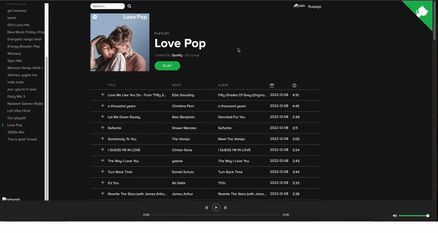Adjust the green volume slider
Image resolution: width=438 pixels, height=233 pixels.
413,216
